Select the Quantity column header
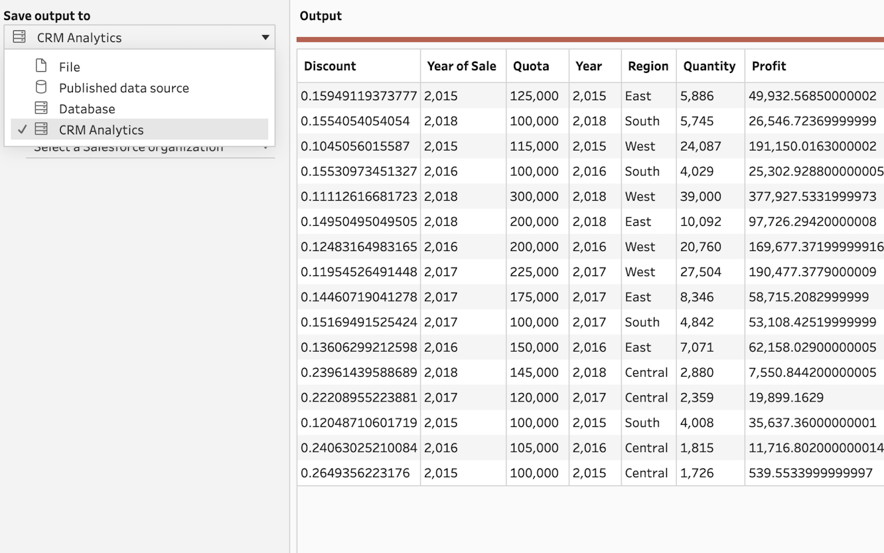Screen dimensions: 884x553 pyautogui.click(x=709, y=66)
